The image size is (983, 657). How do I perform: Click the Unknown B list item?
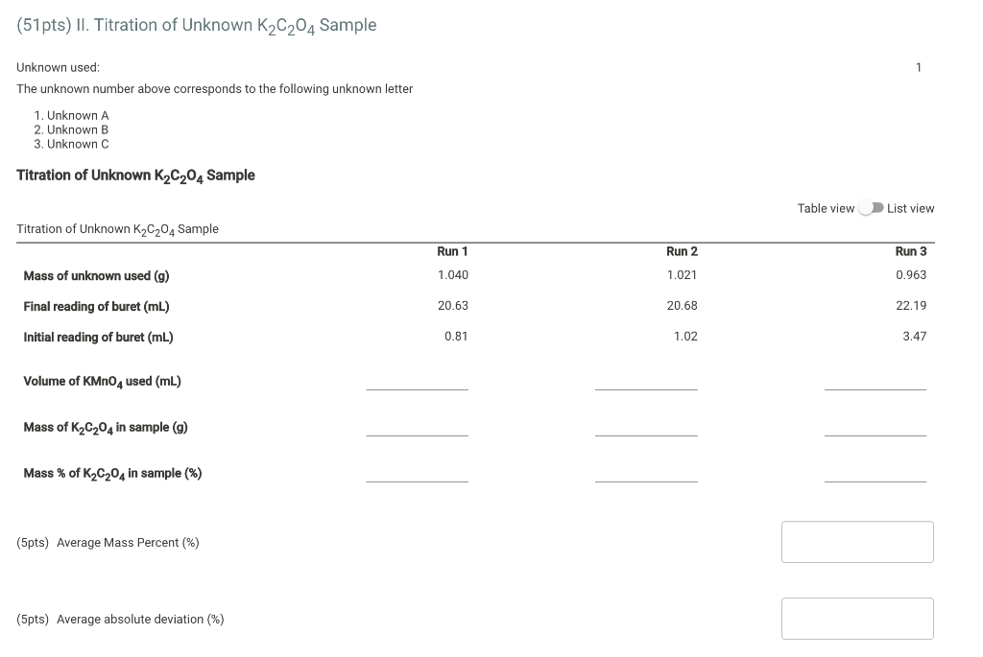(77, 129)
